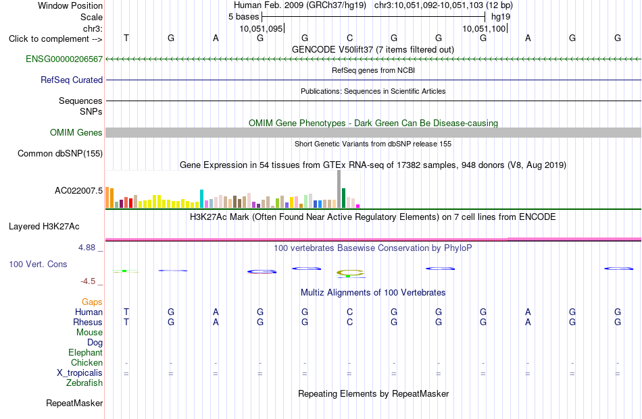
Task: Click the 100 Vert. Cons track label
Action: point(38,264)
